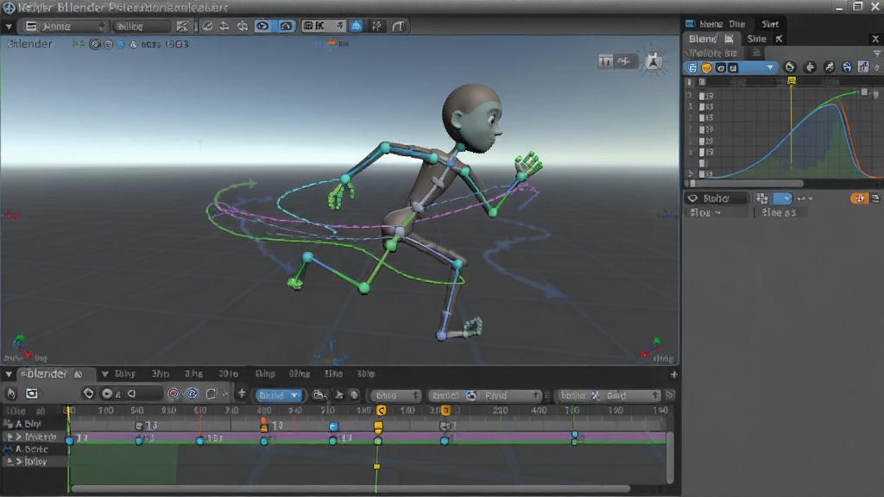Image resolution: width=884 pixels, height=497 pixels.
Task: Open the Home dropdown in the top toolbar
Action: point(65,27)
